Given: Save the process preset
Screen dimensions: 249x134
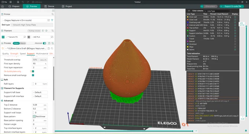Looking at the screenshot, I should (49, 48).
